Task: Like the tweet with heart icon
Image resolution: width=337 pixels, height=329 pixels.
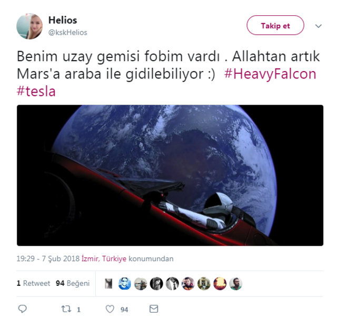Action: (x=110, y=309)
